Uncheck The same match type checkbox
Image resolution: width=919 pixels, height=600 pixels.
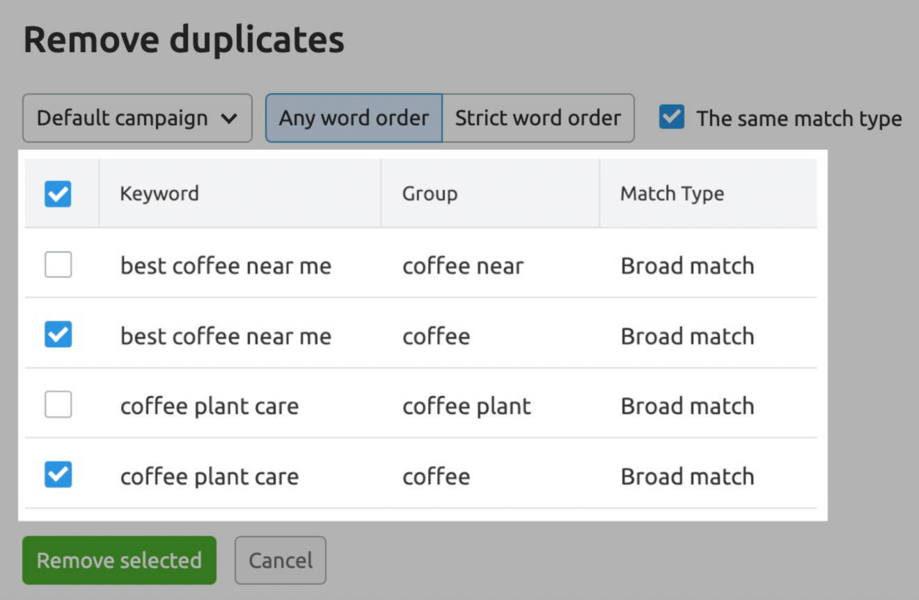[672, 118]
